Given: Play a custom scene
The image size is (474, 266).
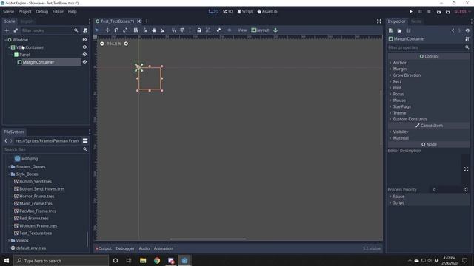Looking at the screenshot, I should (448, 12).
